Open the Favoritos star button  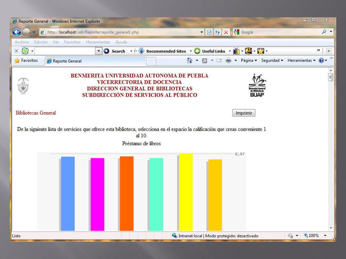click(x=26, y=60)
